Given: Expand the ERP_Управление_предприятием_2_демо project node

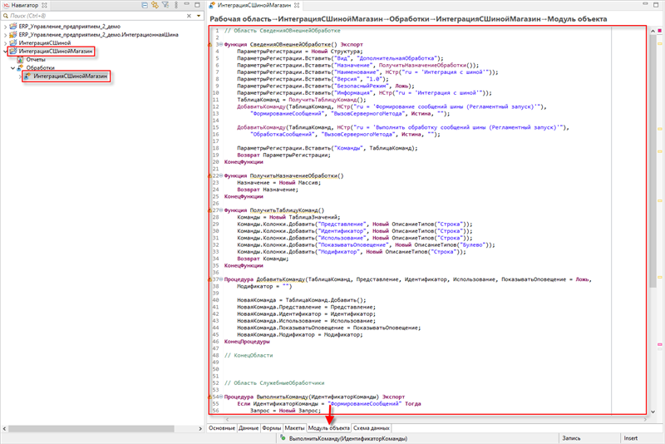Looking at the screenshot, I should (4, 27).
